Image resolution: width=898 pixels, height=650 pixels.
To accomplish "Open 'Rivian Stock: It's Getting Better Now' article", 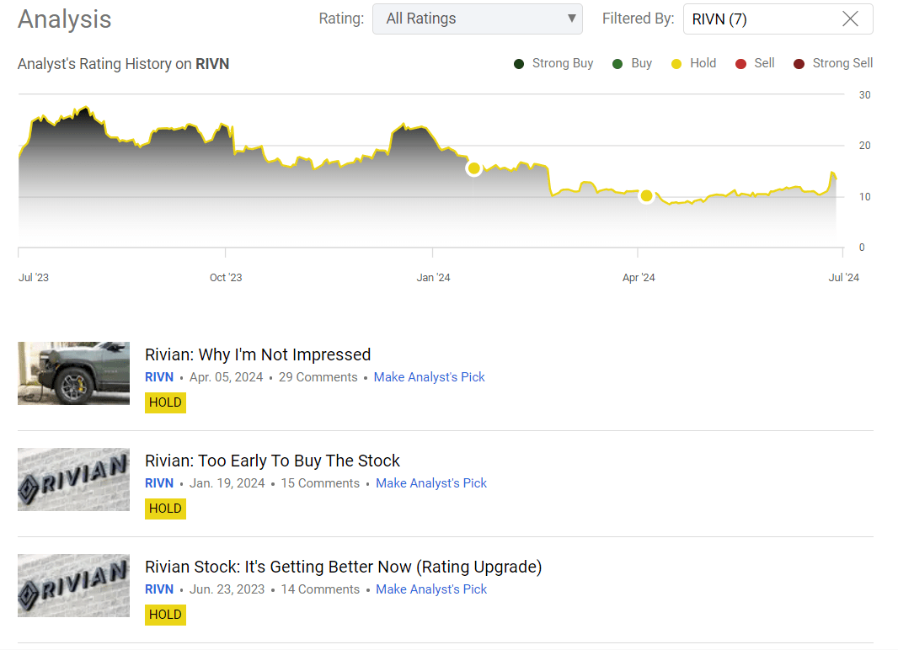I will pyautogui.click(x=343, y=567).
